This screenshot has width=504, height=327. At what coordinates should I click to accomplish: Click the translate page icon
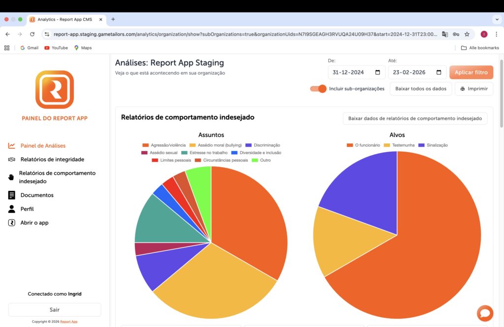[x=445, y=34]
